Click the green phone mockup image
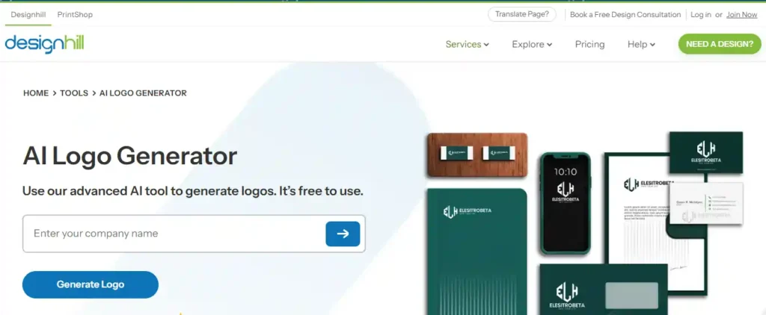This screenshot has height=315, width=766. pyautogui.click(x=566, y=203)
